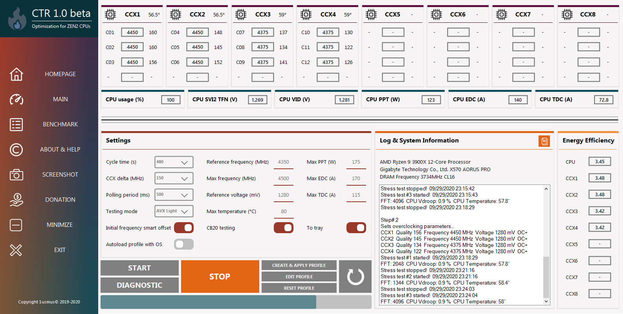Expand the Cycle time dropdown

[x=174, y=162]
